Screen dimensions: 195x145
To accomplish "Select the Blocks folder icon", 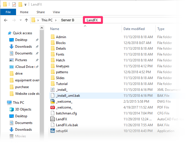I will (x=53, y=43).
